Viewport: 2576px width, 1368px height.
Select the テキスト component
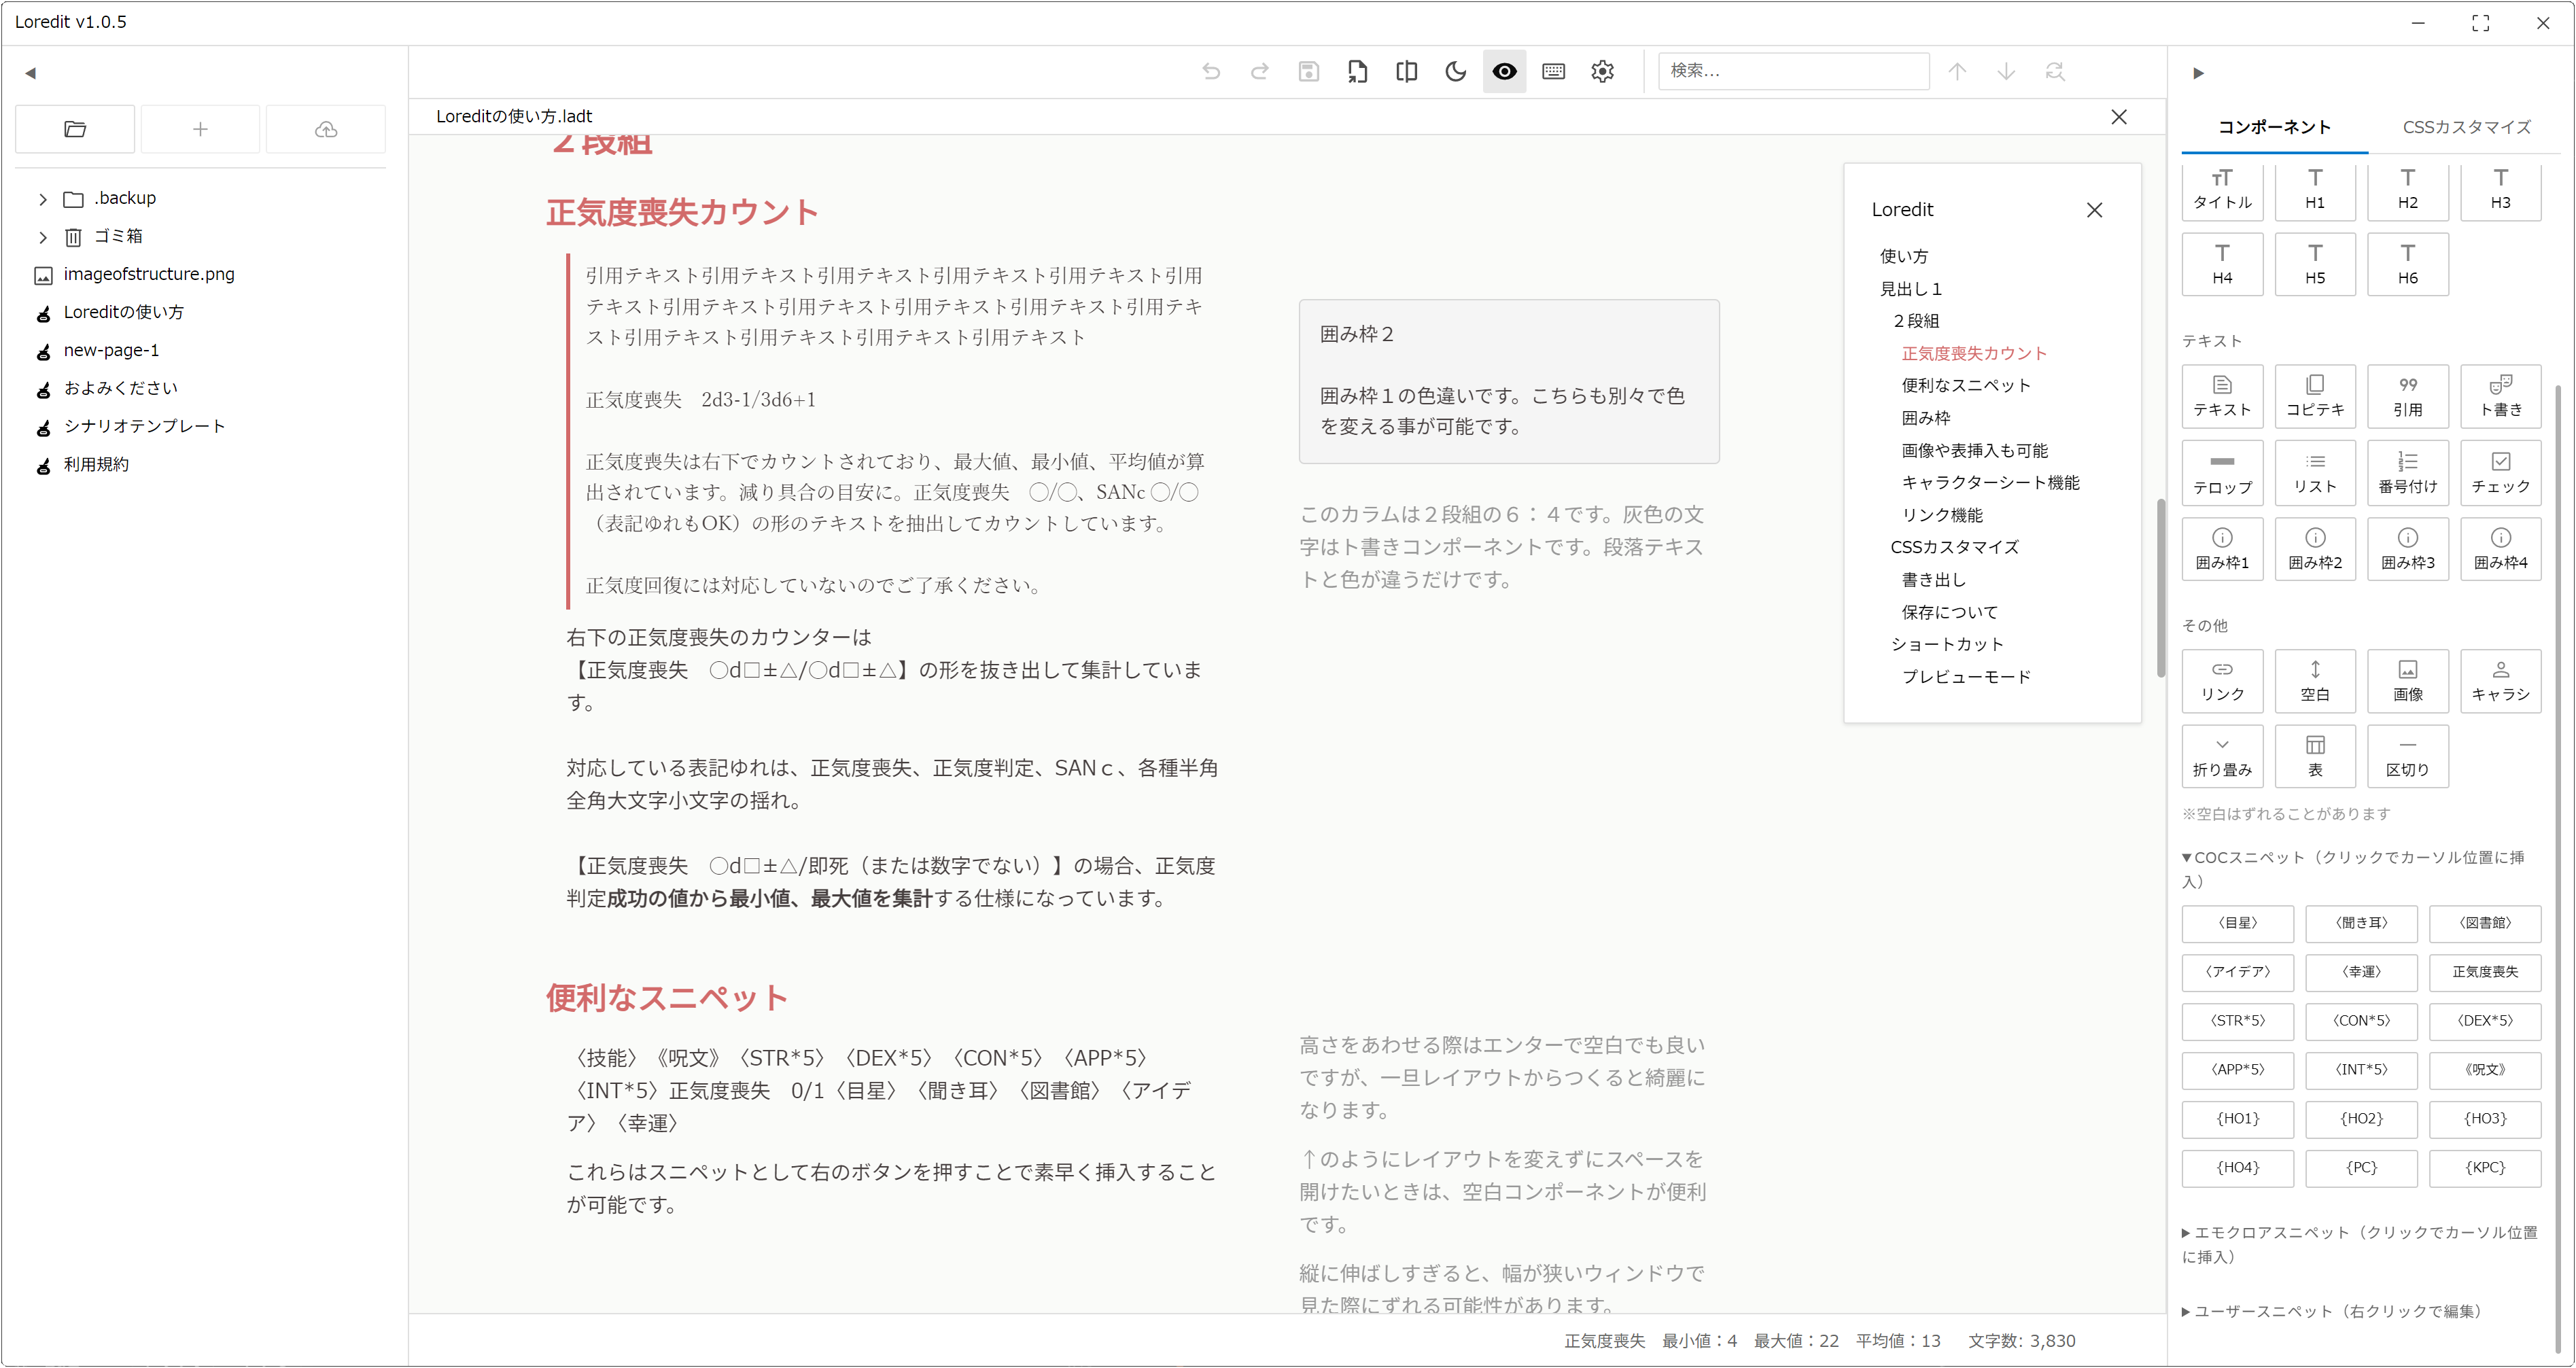(2221, 396)
